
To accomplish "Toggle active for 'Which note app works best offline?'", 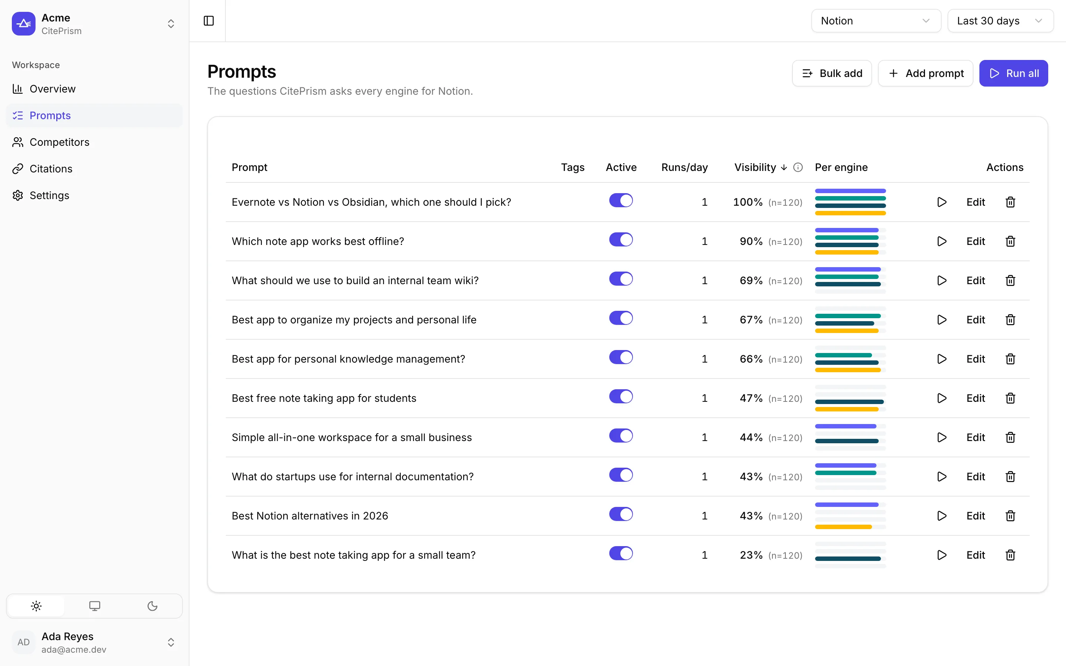I will [x=621, y=240].
